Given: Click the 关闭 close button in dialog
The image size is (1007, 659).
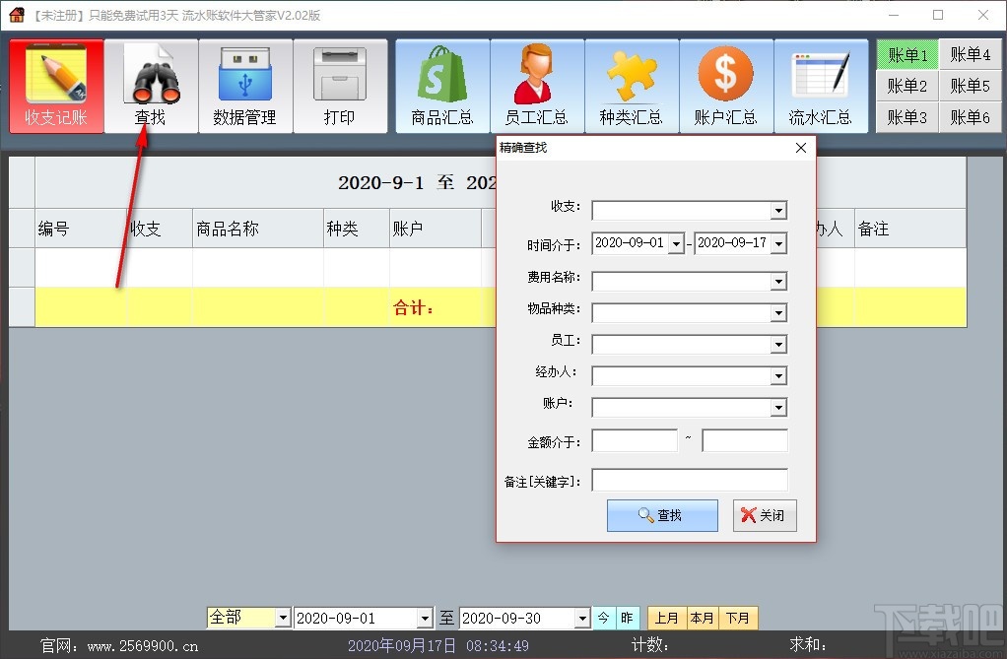Looking at the screenshot, I should 765,515.
